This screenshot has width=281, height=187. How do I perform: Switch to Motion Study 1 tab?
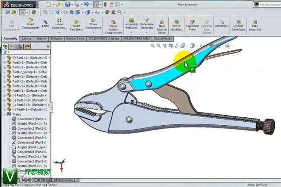click(65, 180)
